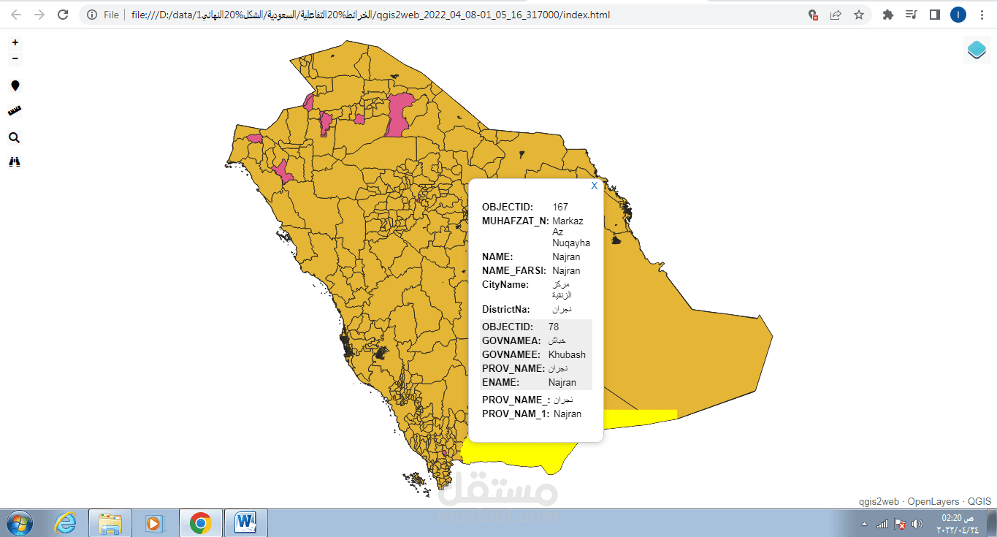This screenshot has height=537, width=997.
Task: Open Windows Explorer from taskbar
Action: [x=110, y=523]
